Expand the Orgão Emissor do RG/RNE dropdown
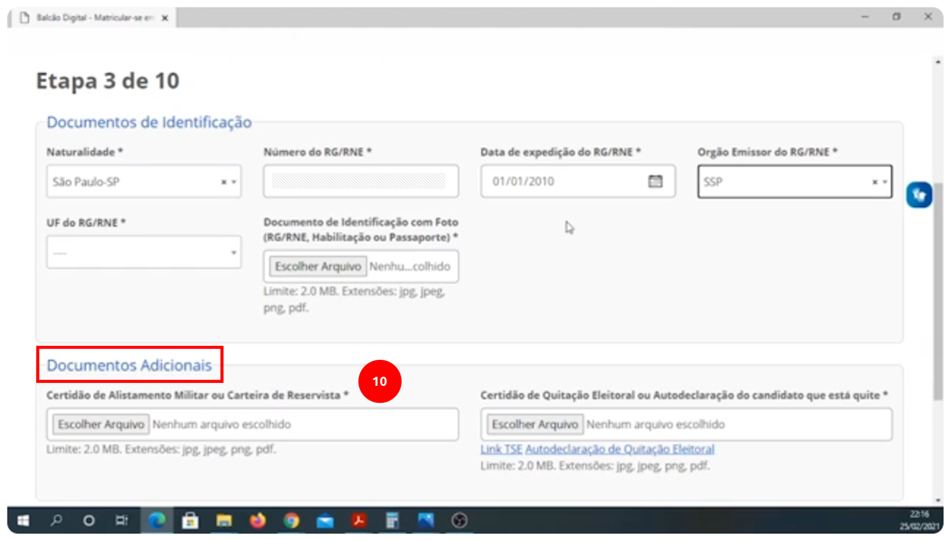 pos(884,181)
